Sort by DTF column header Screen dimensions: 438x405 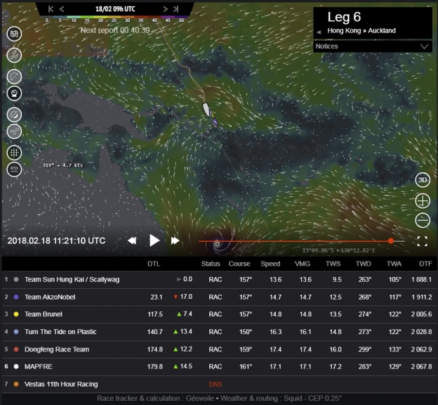click(425, 264)
